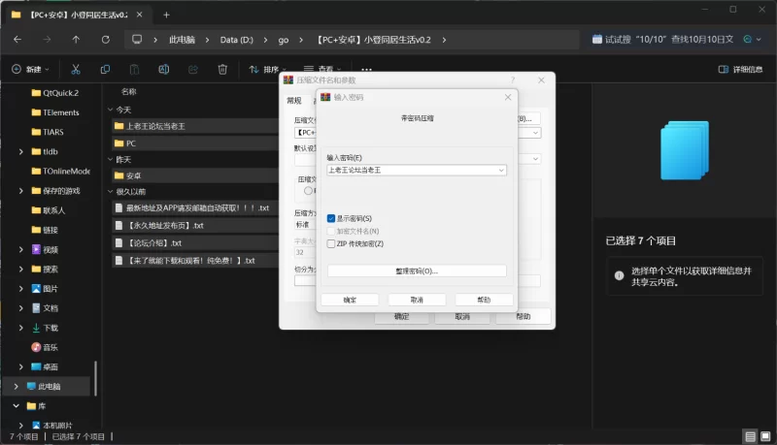Click the Copy icon in toolbar
777x445 pixels.
(x=105, y=69)
